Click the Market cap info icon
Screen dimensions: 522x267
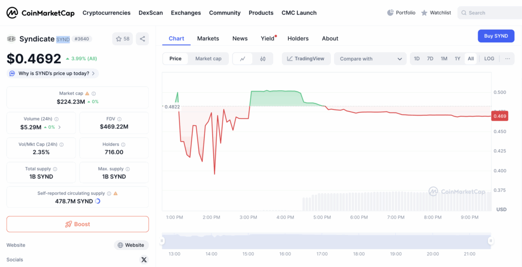pos(94,94)
